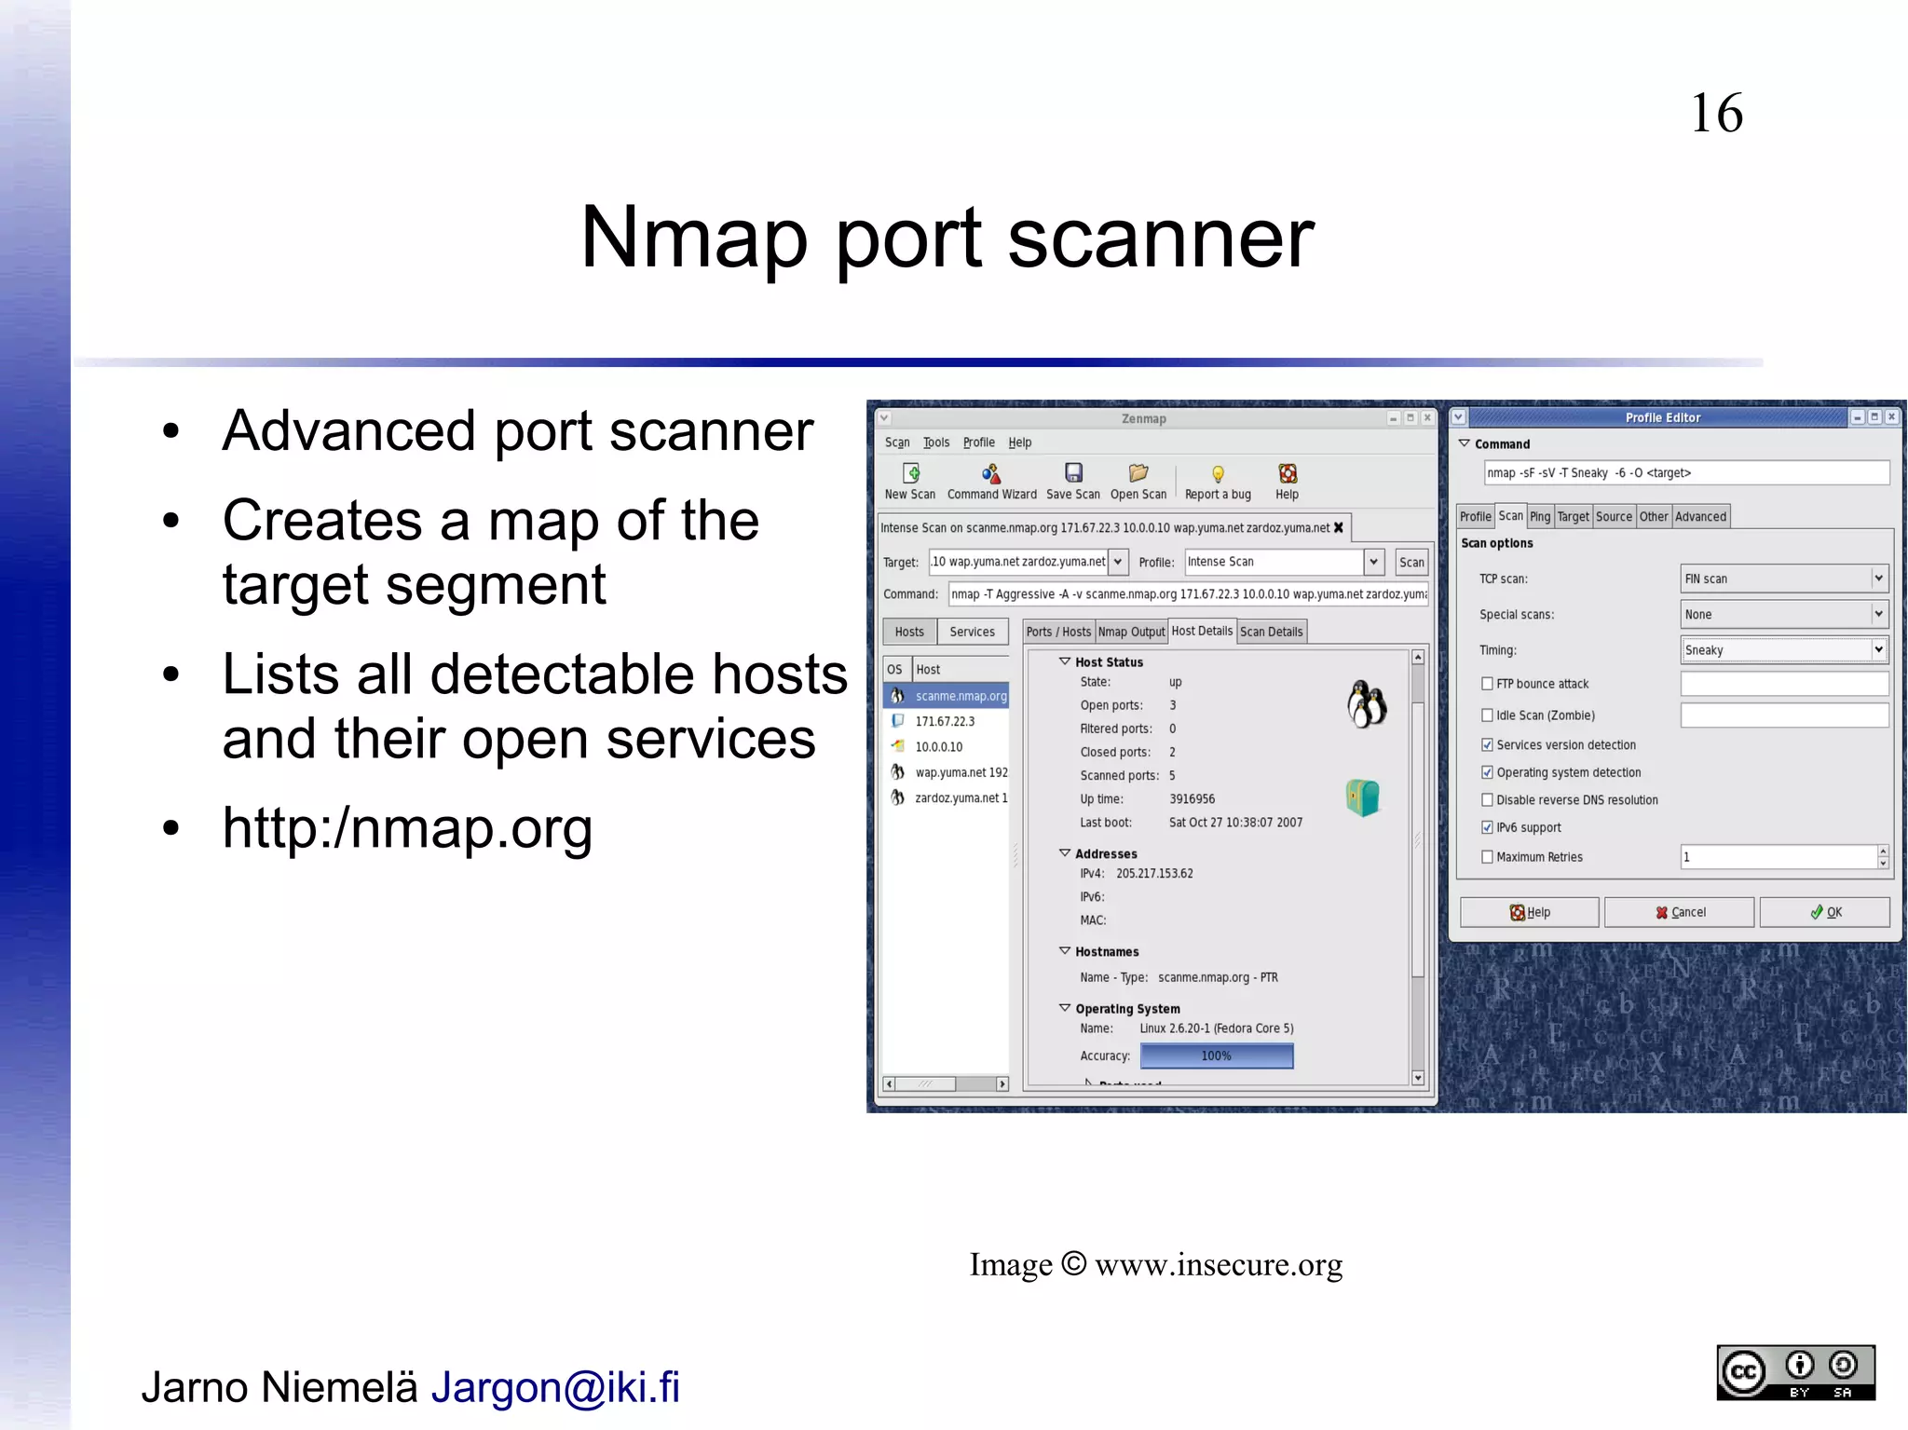
Task: Open the Zenmap window menu arrow in title bar
Action: click(x=884, y=418)
